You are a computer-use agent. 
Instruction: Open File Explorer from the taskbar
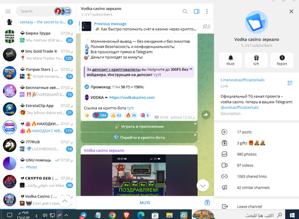169,215
